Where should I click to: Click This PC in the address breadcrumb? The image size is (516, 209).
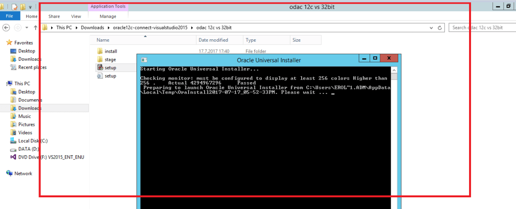(x=64, y=28)
